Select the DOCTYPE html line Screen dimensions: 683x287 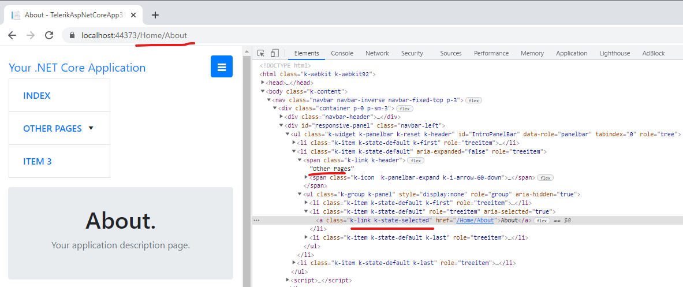(x=285, y=65)
